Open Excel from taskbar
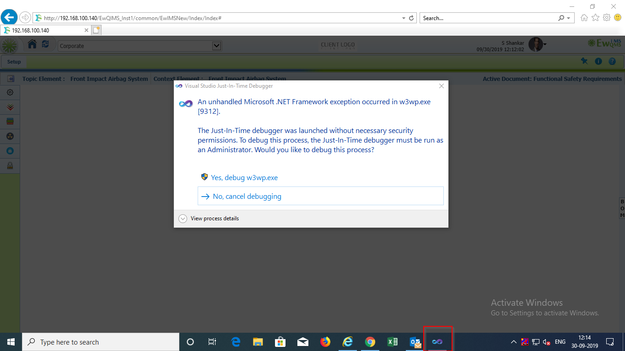This screenshot has width=625, height=351. click(393, 342)
